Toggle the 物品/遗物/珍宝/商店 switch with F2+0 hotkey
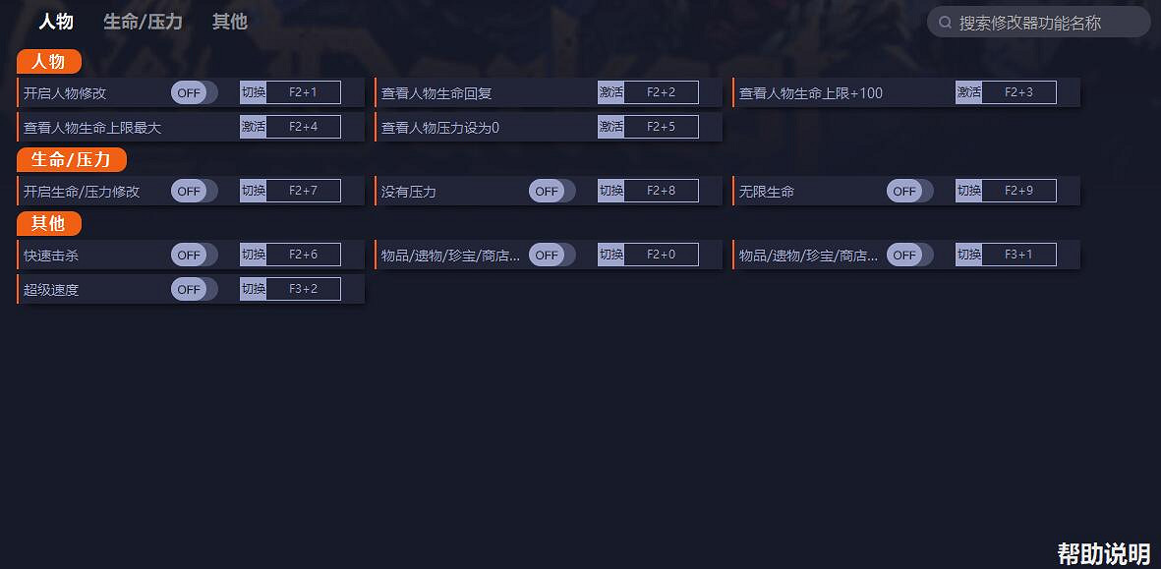 pos(551,255)
